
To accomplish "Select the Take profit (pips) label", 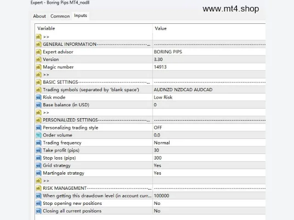I will tap(61, 150).
